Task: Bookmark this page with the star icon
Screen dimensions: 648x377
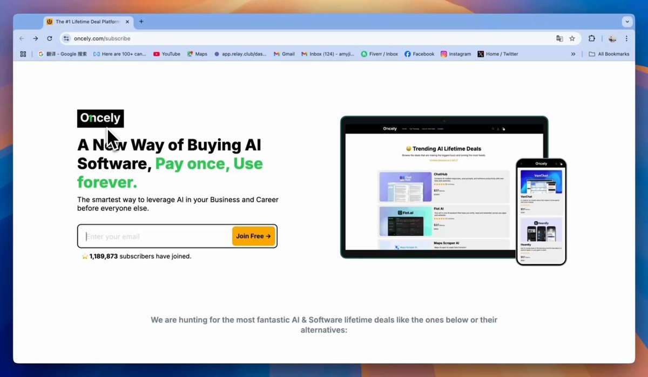Action: click(x=572, y=39)
